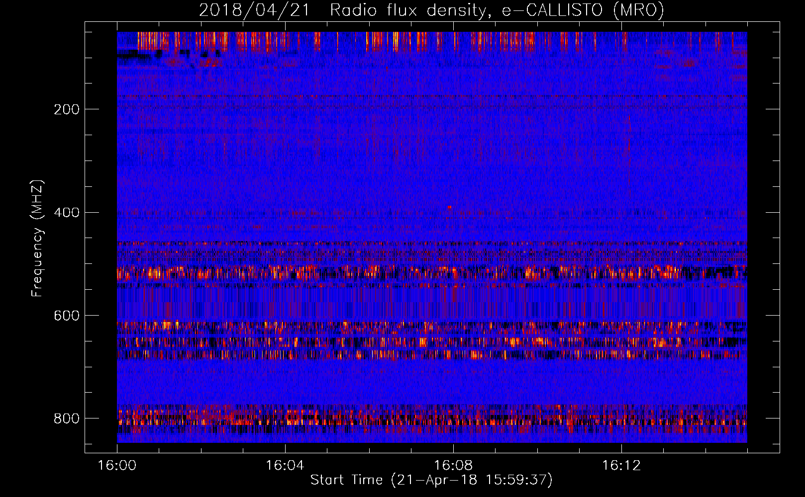Click the 16:04 time tick label
805x497 pixels.
pos(285,466)
